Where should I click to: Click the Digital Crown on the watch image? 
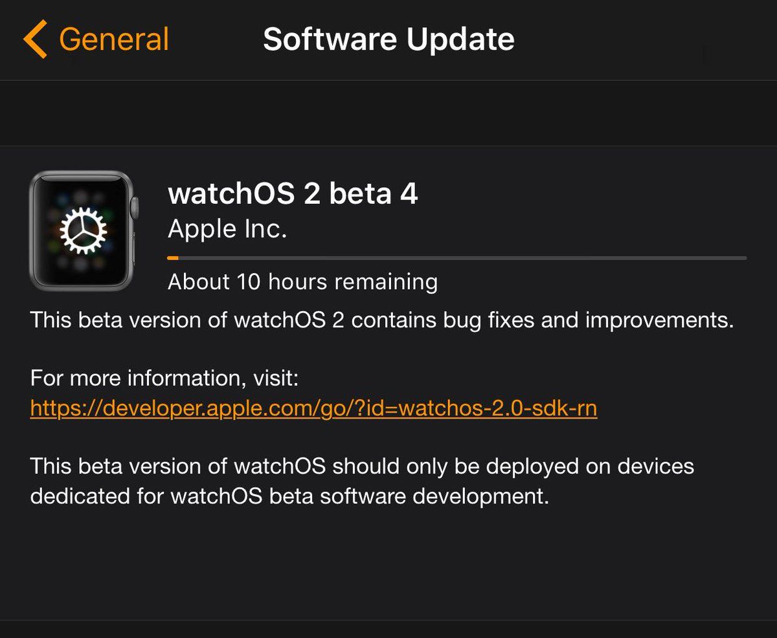(x=135, y=208)
